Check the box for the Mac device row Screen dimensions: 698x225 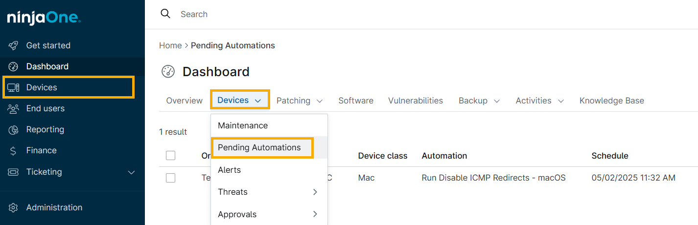170,178
